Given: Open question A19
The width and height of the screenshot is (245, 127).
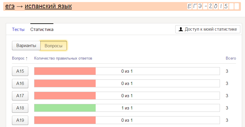Looking at the screenshot, I should coord(20,120).
